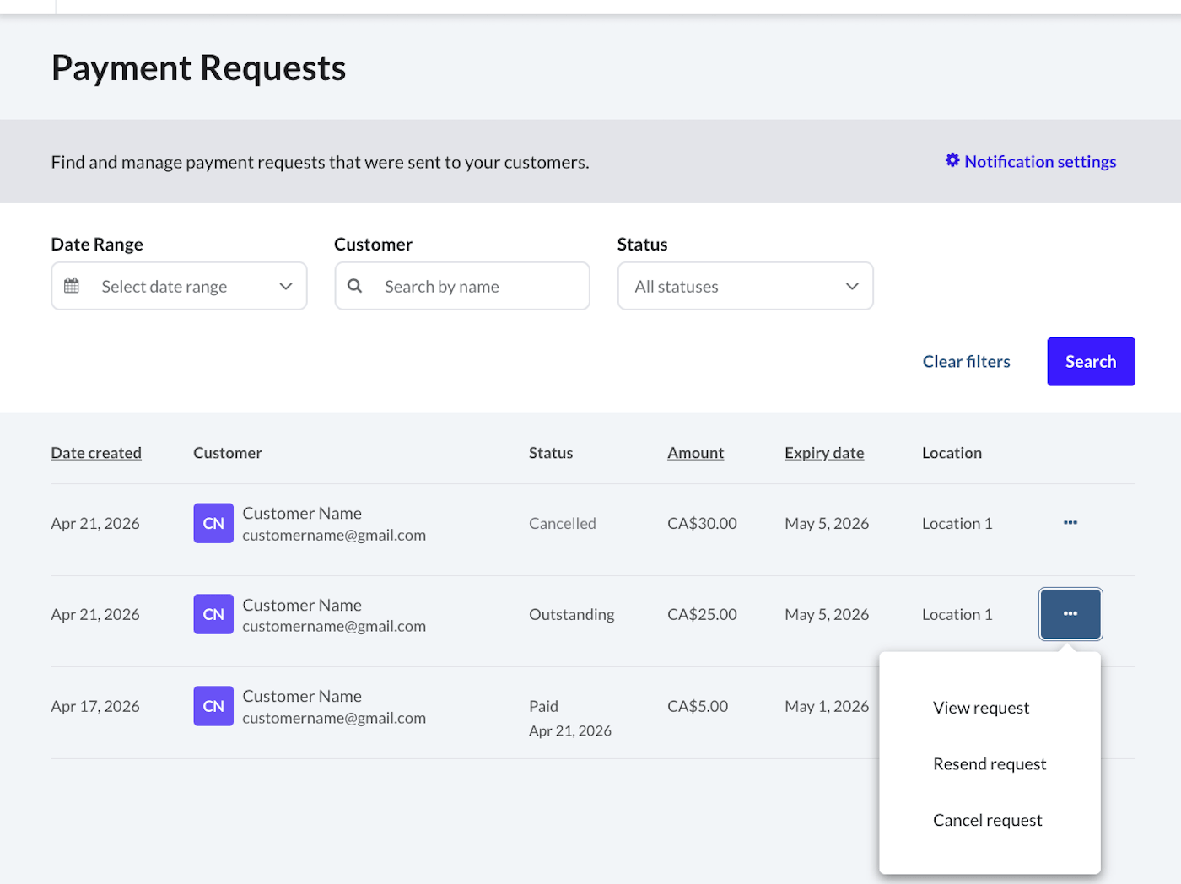Click the Clear filters link
The image size is (1181, 884).
[x=966, y=361]
